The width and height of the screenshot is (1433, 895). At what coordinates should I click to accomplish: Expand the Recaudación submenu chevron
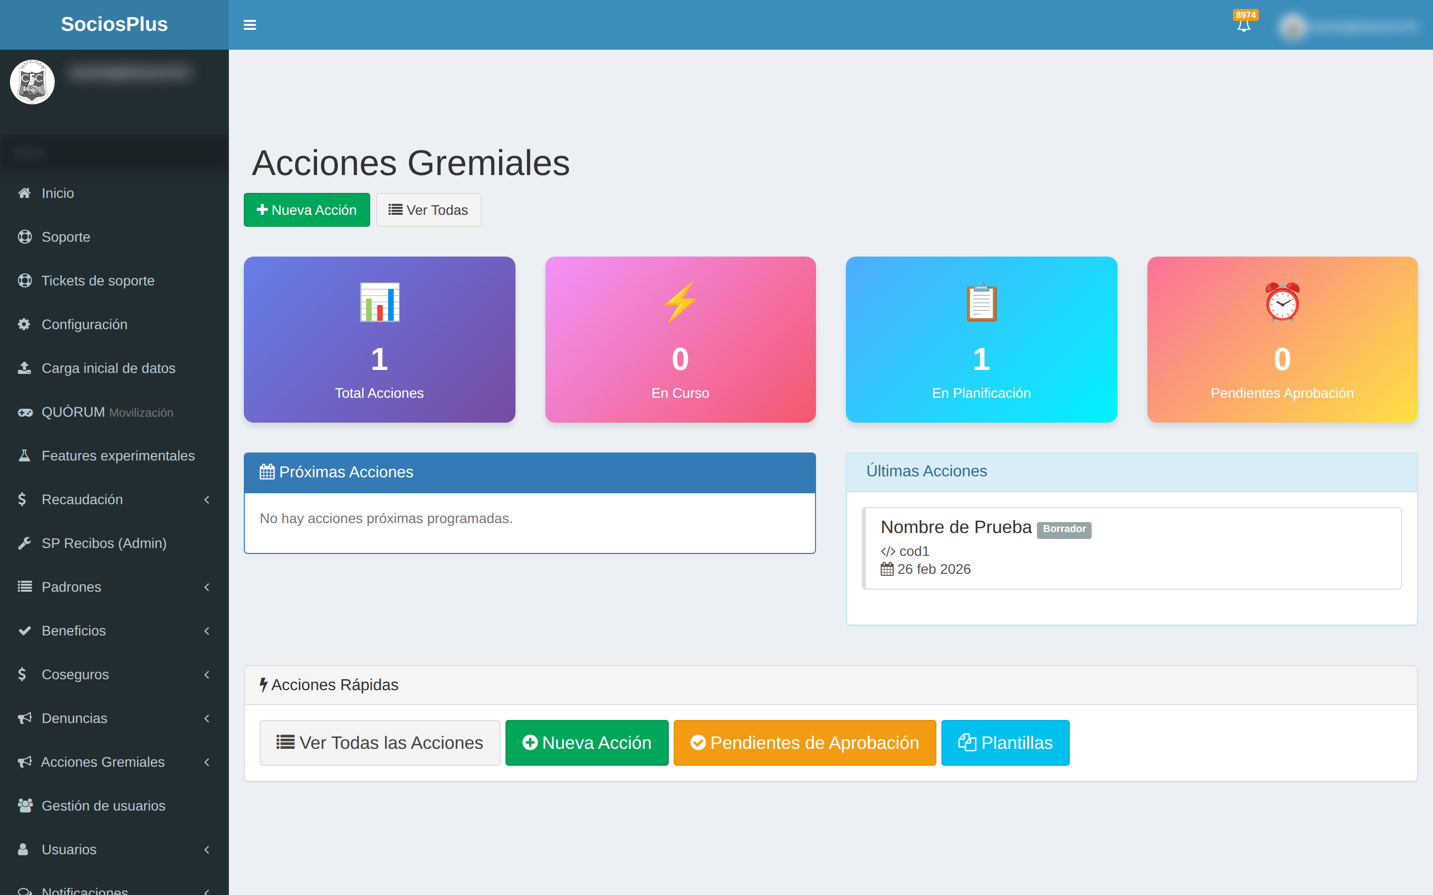tap(206, 500)
